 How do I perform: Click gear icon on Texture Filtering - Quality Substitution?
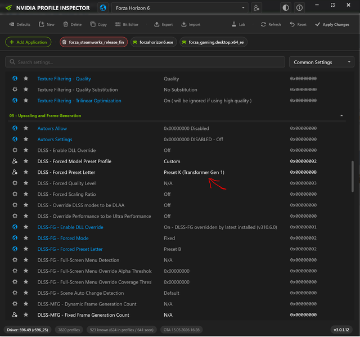(x=15, y=89)
